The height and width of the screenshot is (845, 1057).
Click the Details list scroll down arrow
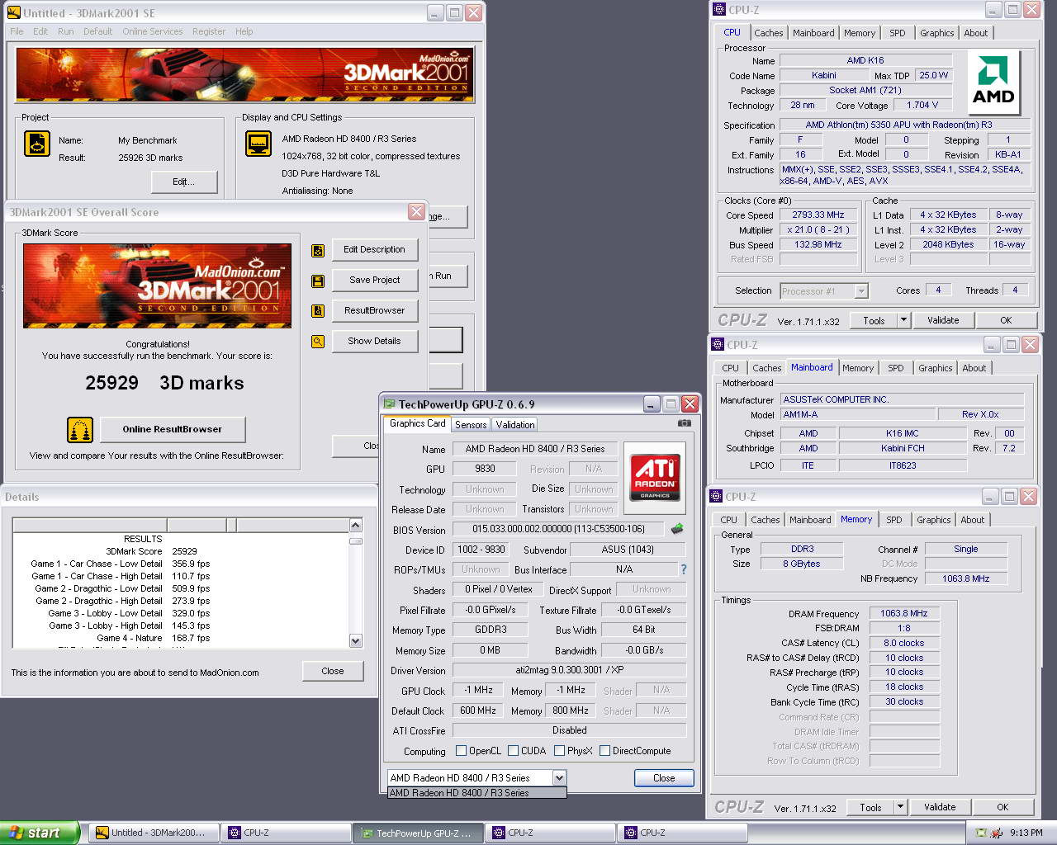coord(356,640)
